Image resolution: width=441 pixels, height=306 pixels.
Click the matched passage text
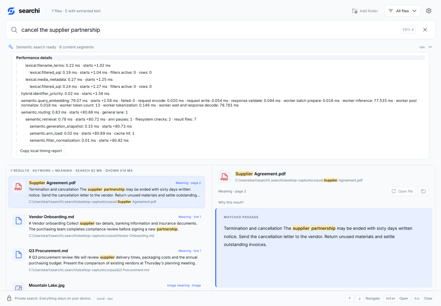[318, 237]
